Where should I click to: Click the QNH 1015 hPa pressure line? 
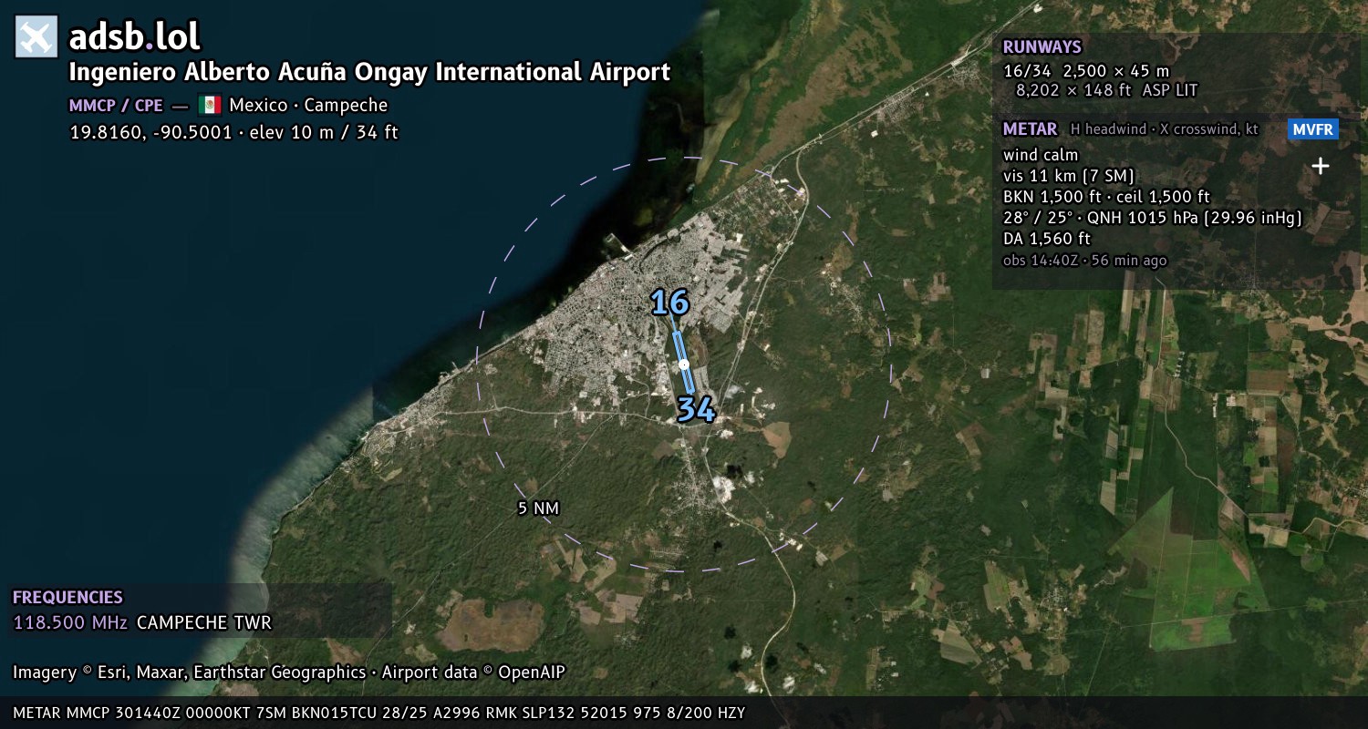[1152, 218]
